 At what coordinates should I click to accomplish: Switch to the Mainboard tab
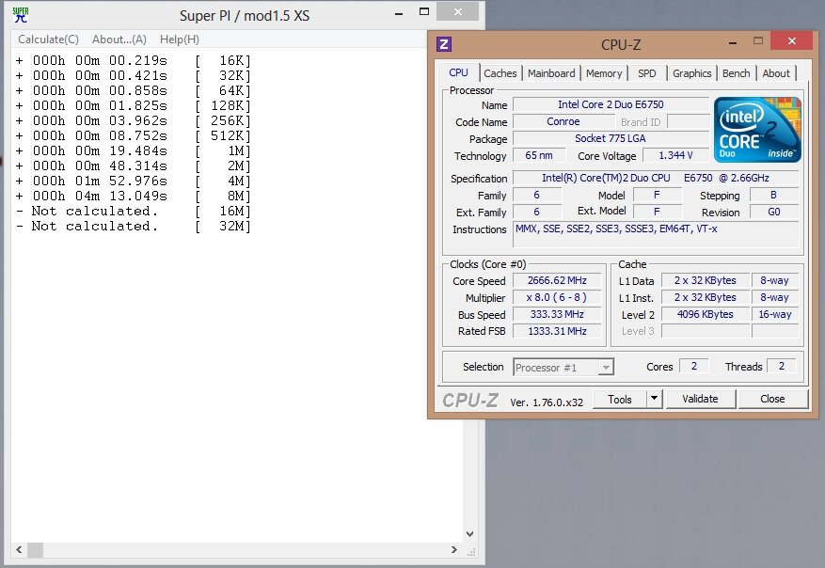[x=551, y=73]
